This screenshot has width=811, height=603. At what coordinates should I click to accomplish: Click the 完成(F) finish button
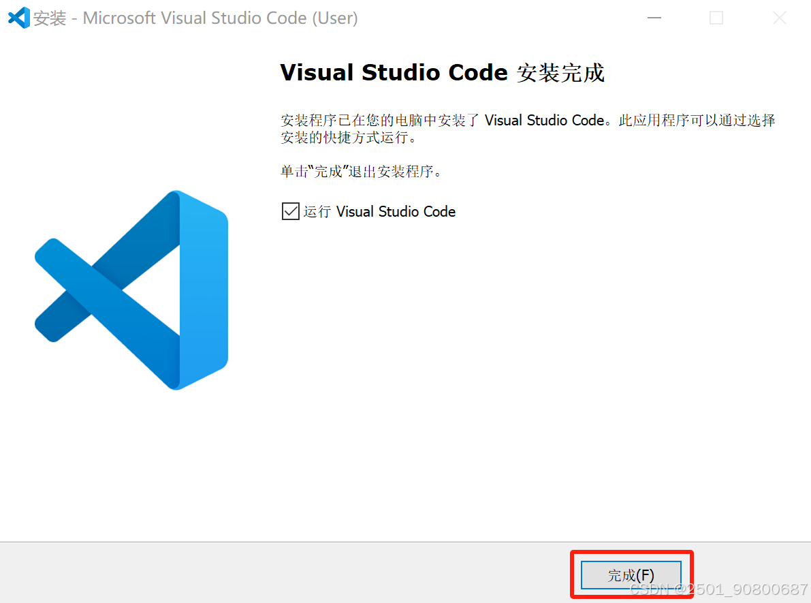point(631,574)
